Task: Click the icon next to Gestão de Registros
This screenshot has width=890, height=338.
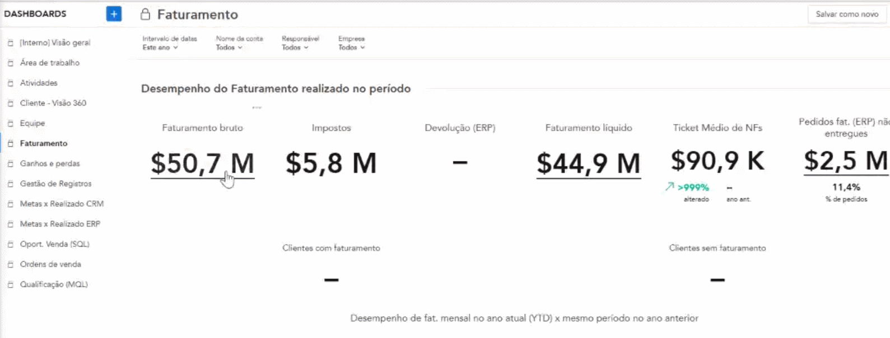Action: click(10, 184)
